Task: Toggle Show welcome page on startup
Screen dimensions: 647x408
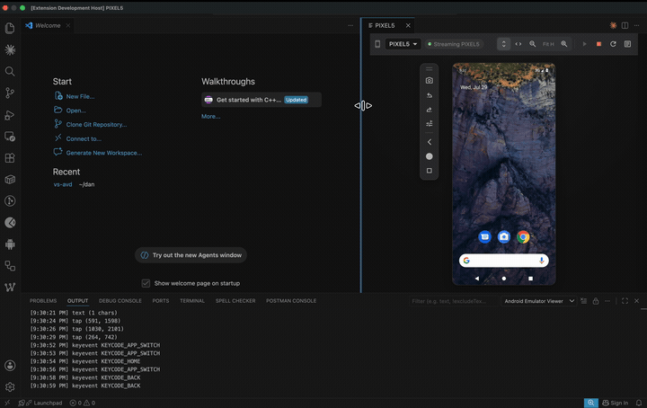Action: pyautogui.click(x=146, y=283)
